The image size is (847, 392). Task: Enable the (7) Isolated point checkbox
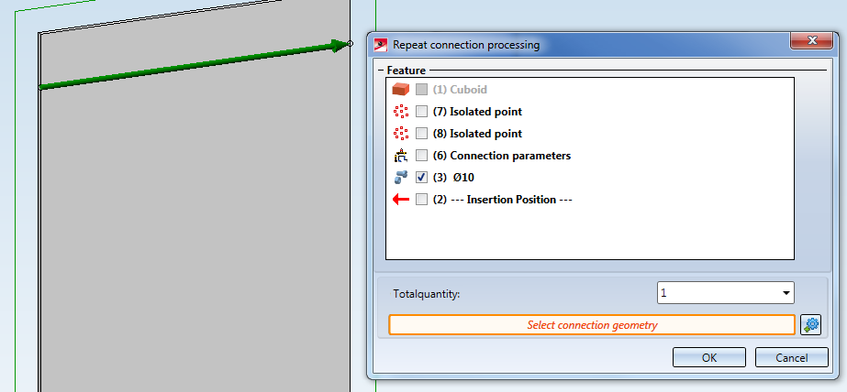pos(422,112)
